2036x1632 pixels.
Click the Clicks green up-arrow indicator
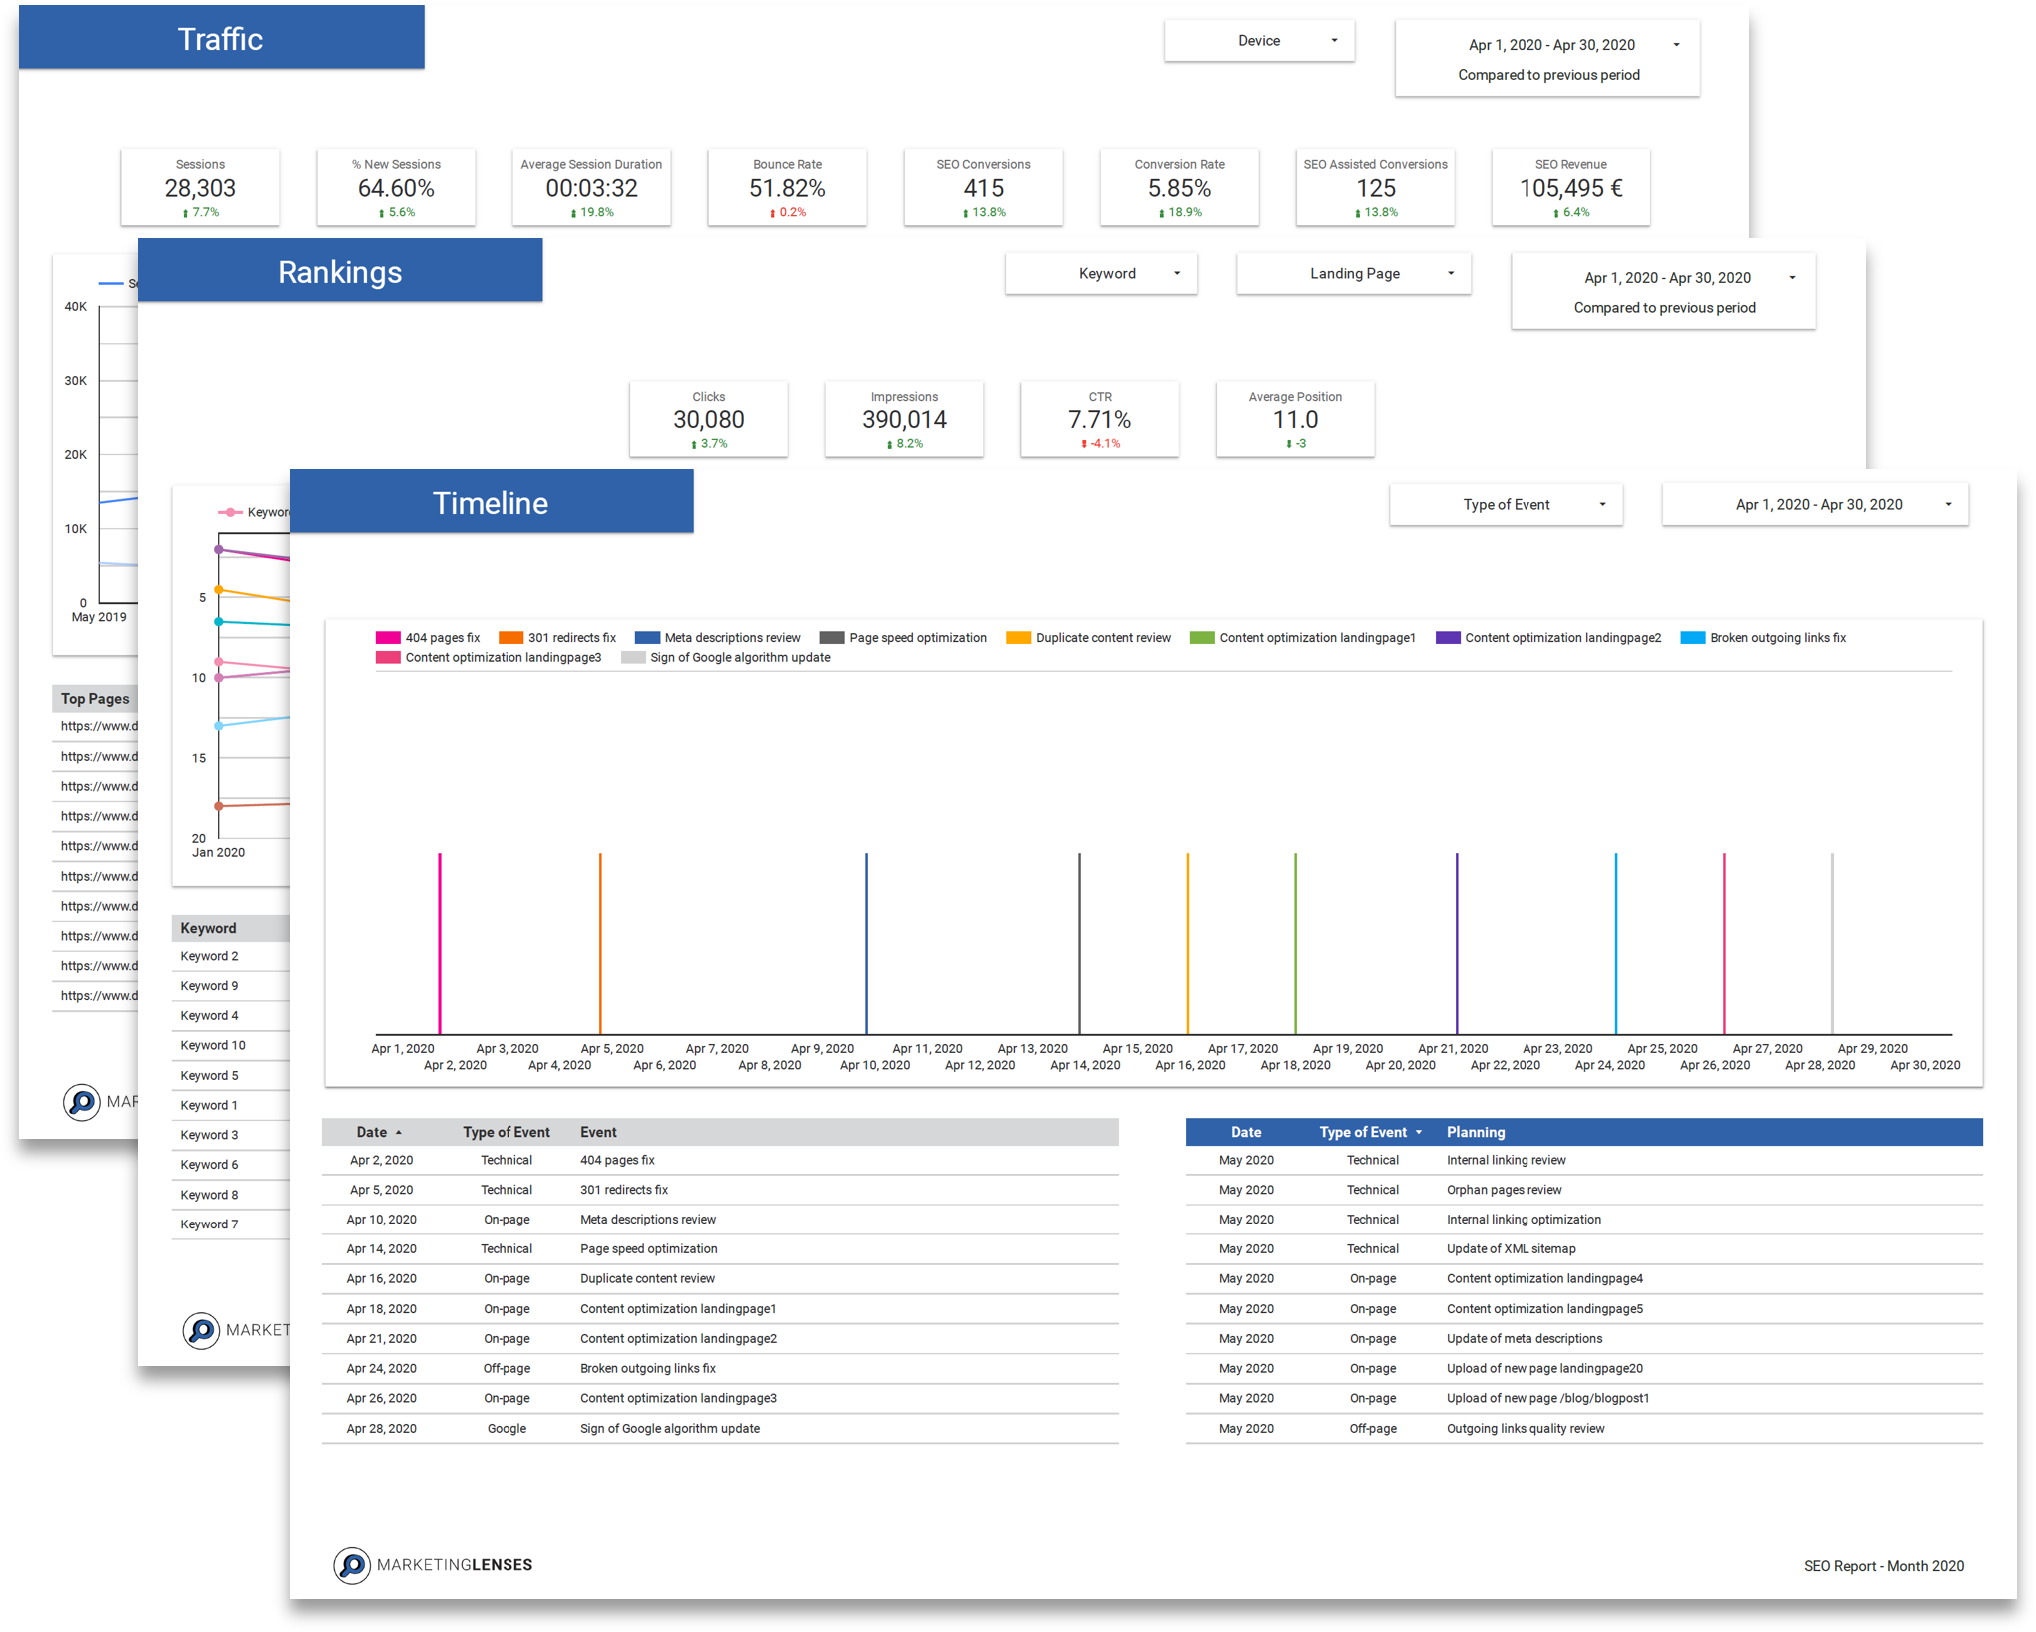(694, 444)
